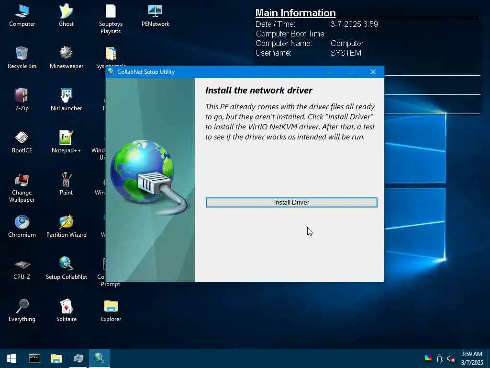
Task: Launch Paint from the desktop
Action: point(66,184)
